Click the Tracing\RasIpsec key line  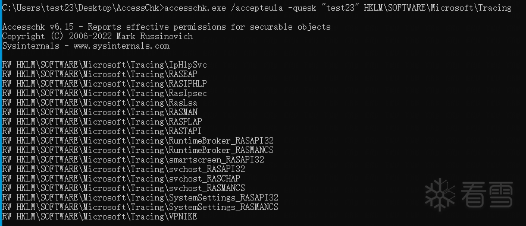pos(104,93)
